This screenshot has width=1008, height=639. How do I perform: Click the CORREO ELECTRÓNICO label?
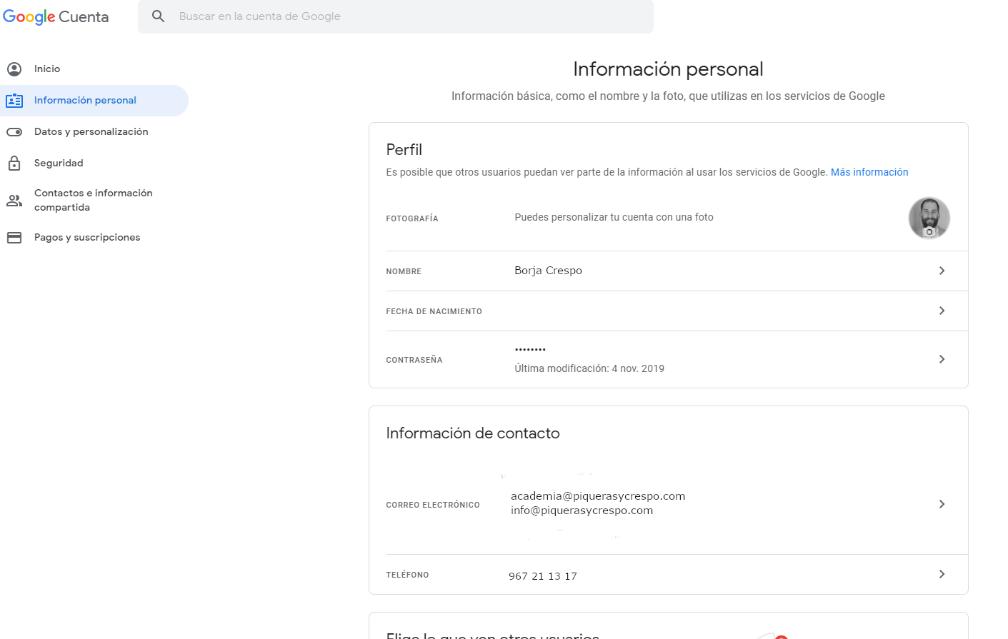tap(433, 505)
